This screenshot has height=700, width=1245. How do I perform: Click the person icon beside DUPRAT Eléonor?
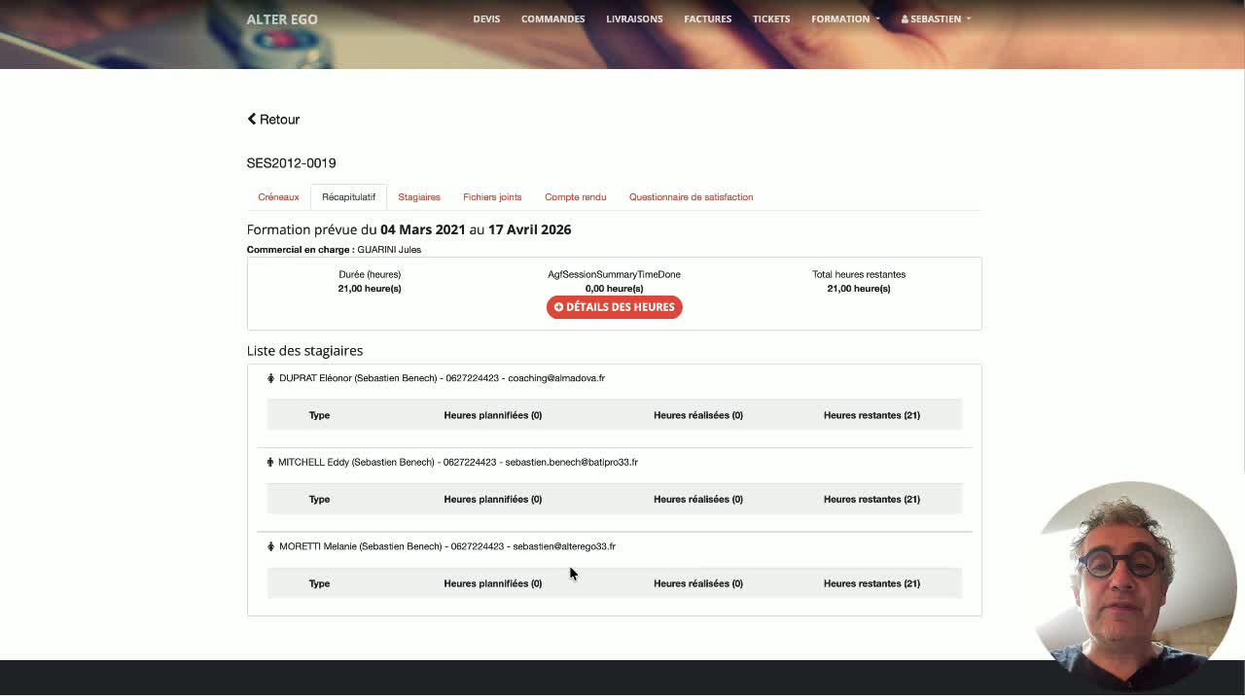271,378
